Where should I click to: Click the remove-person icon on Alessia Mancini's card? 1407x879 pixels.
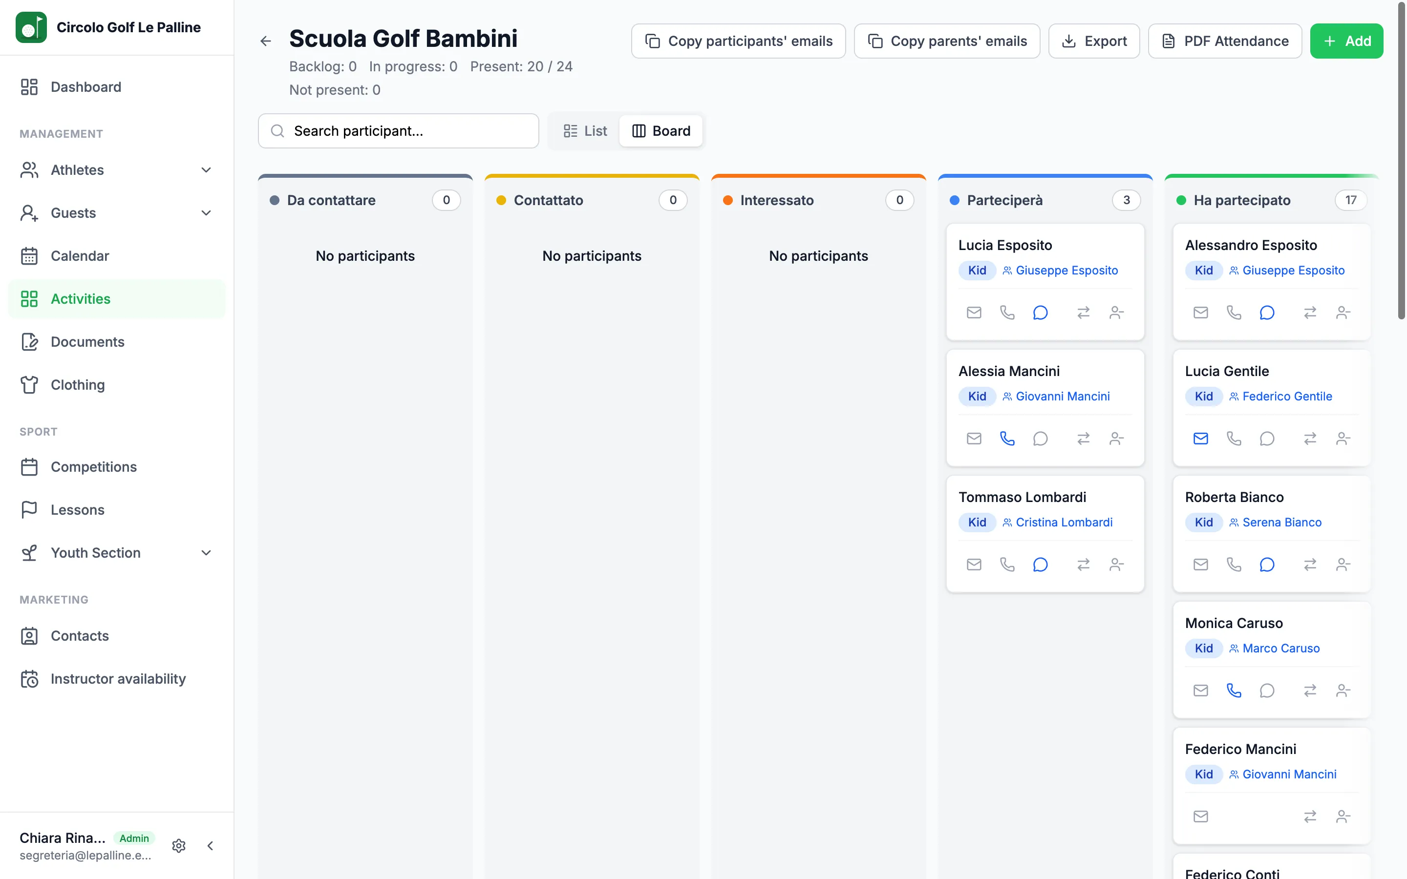1116,439
